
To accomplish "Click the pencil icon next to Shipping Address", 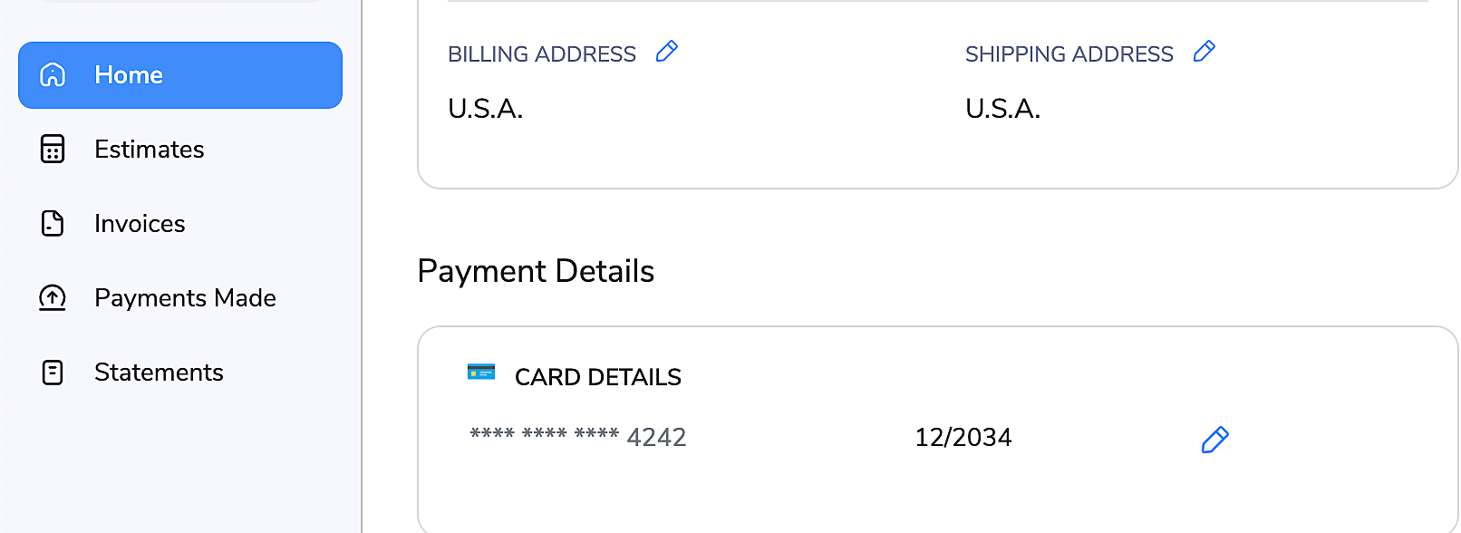I will [1204, 52].
